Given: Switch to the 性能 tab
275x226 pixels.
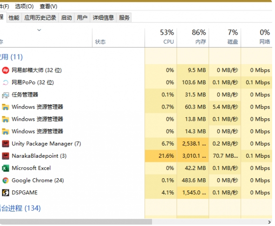Looking at the screenshot, I should (x=14, y=18).
